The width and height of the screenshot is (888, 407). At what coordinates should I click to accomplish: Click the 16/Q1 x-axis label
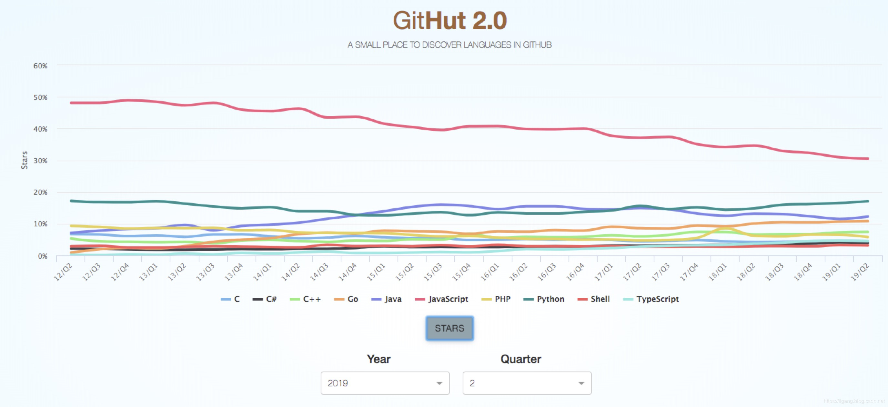490,272
